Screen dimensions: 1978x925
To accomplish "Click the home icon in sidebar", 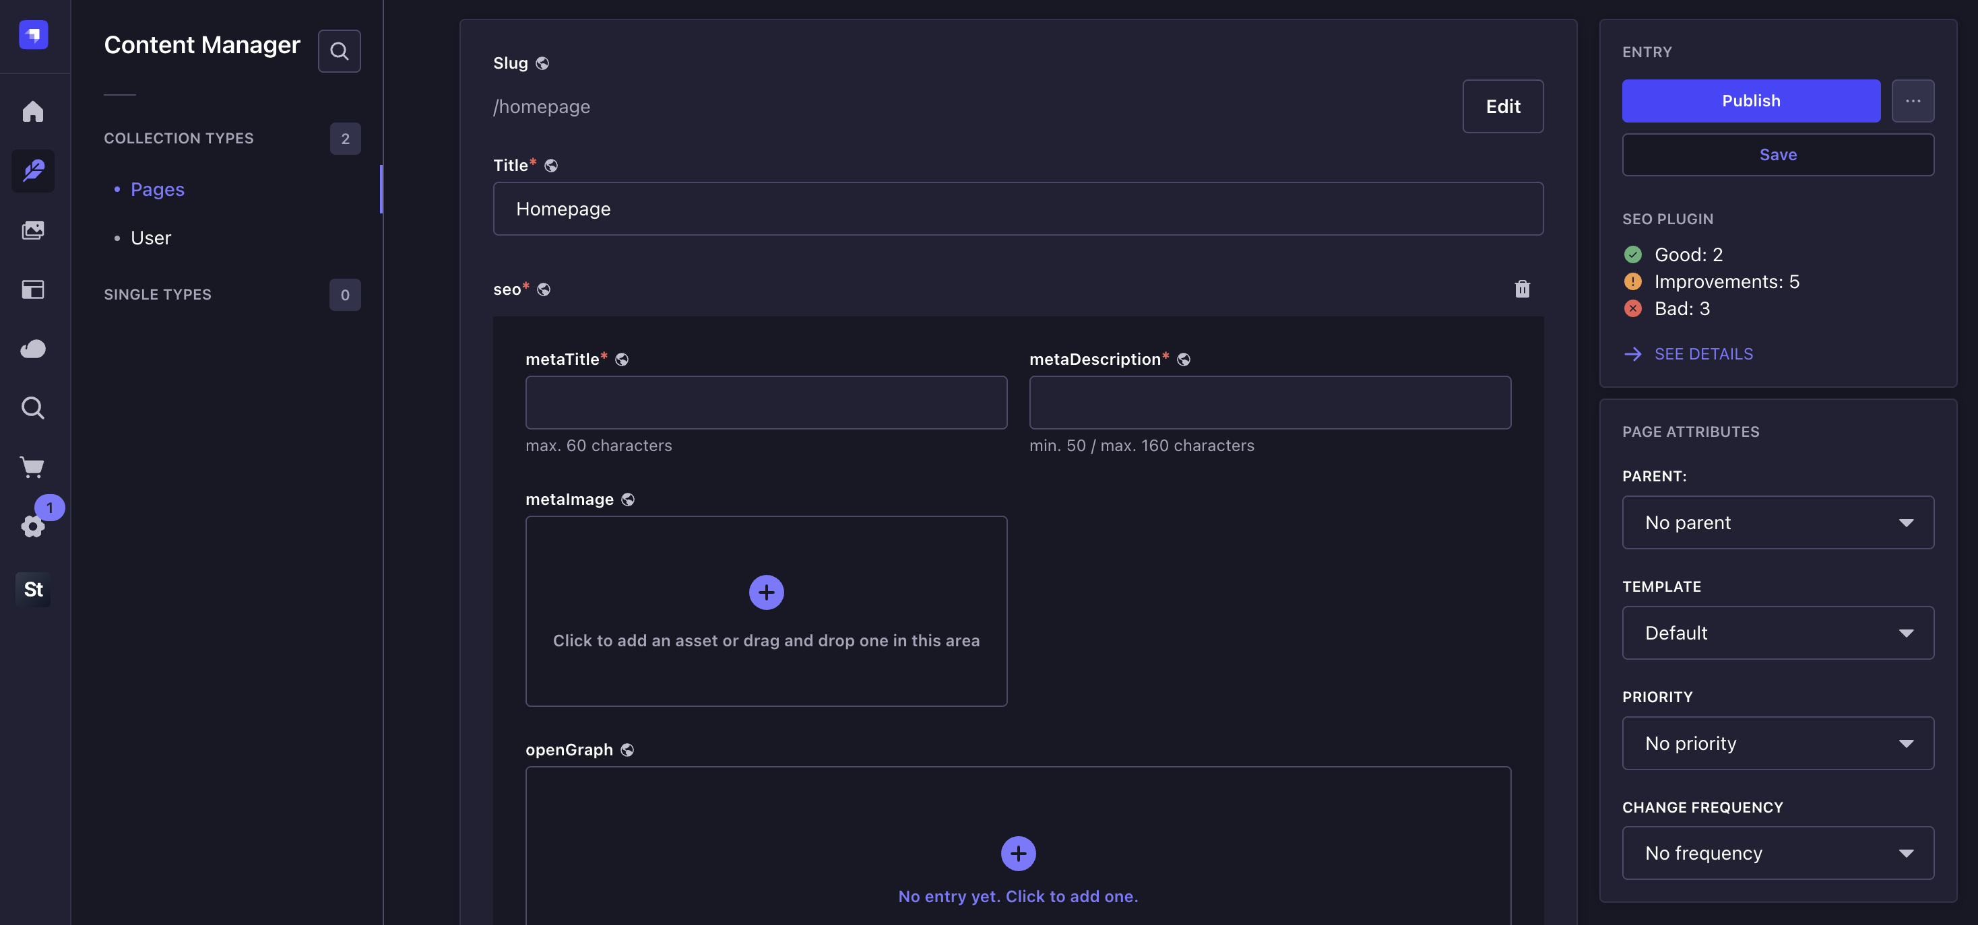I will click(x=33, y=111).
